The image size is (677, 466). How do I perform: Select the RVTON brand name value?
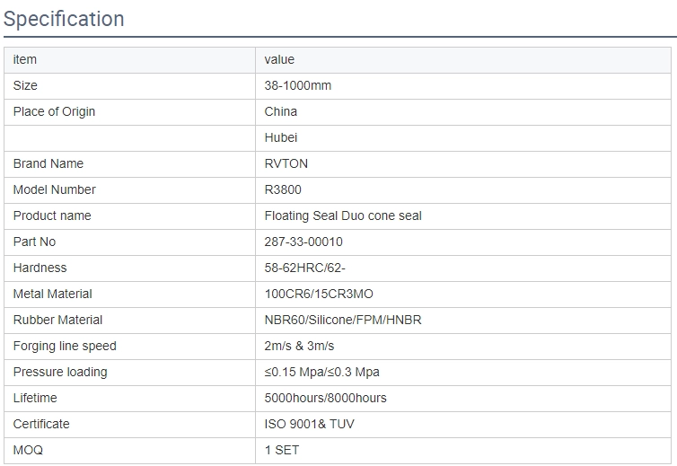tap(286, 163)
